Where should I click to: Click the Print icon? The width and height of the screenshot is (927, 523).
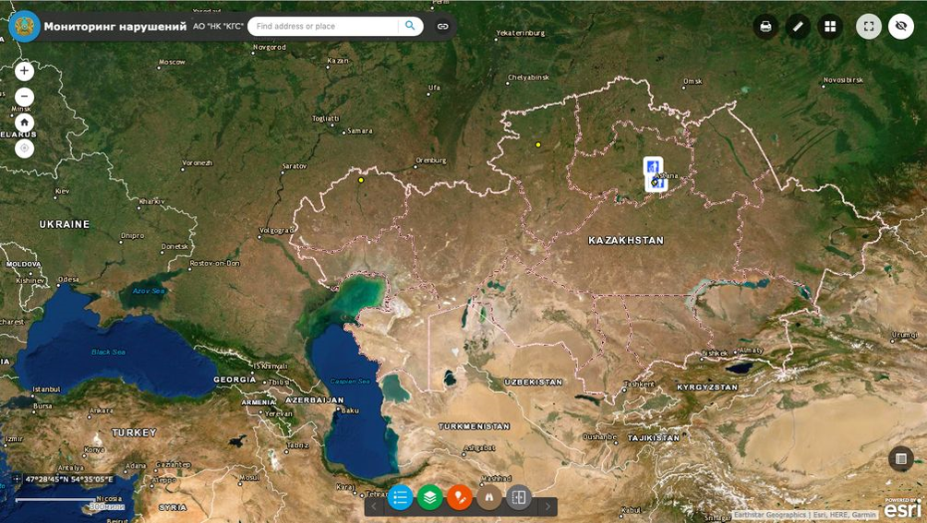pyautogui.click(x=765, y=27)
